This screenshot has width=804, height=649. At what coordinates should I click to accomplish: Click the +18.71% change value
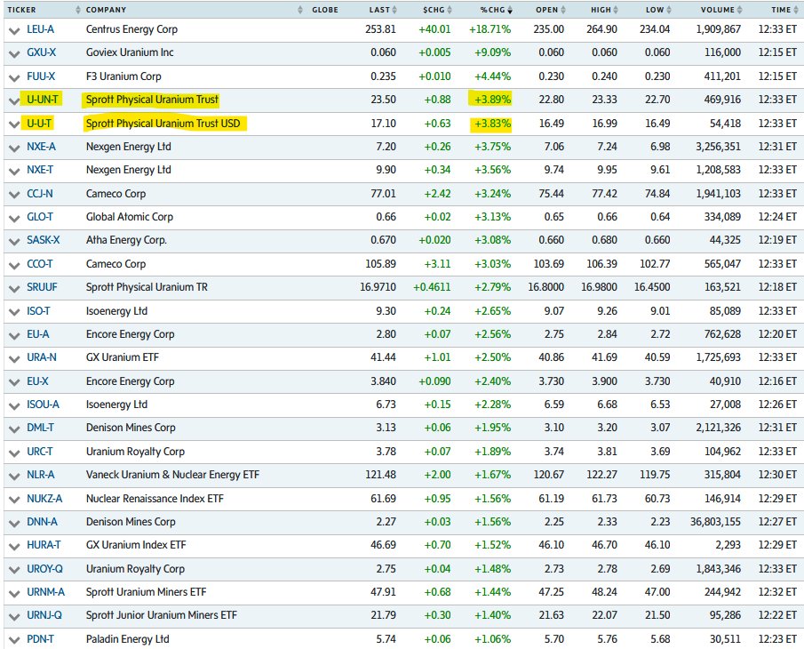click(x=490, y=29)
